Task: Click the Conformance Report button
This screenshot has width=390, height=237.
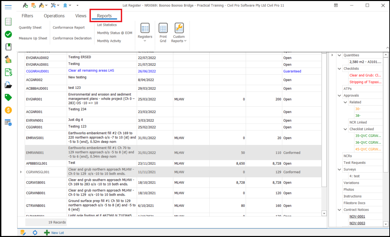Action: click(x=69, y=28)
